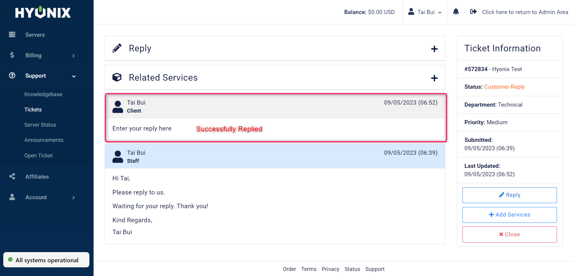The height and width of the screenshot is (276, 574).
Task: Expand Related Services with plus sign
Action: (434, 78)
